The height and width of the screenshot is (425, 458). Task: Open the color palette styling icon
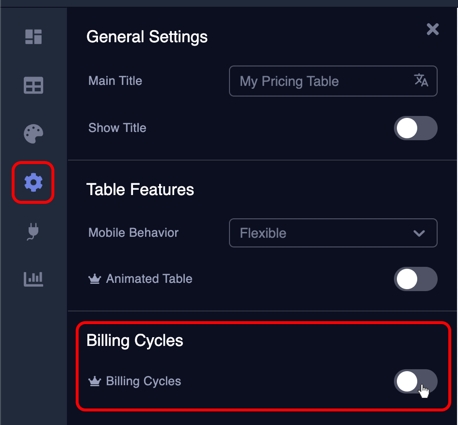pos(33,134)
